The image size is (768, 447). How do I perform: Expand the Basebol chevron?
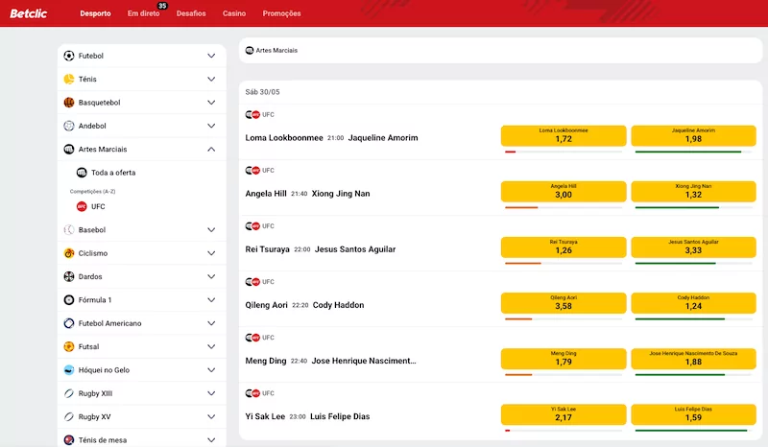211,229
